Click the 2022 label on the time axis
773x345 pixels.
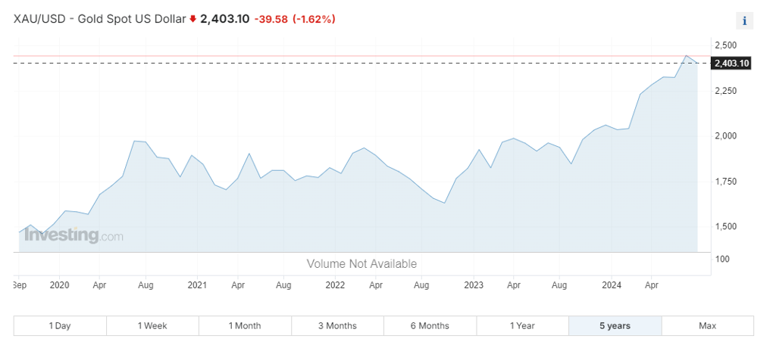point(335,285)
